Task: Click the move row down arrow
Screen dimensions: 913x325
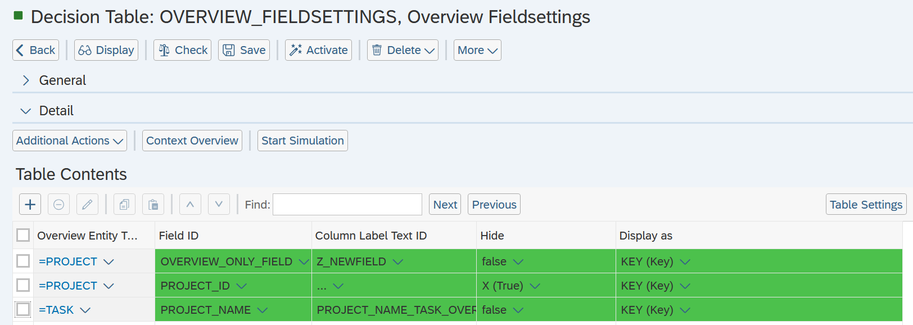Action: coord(219,205)
